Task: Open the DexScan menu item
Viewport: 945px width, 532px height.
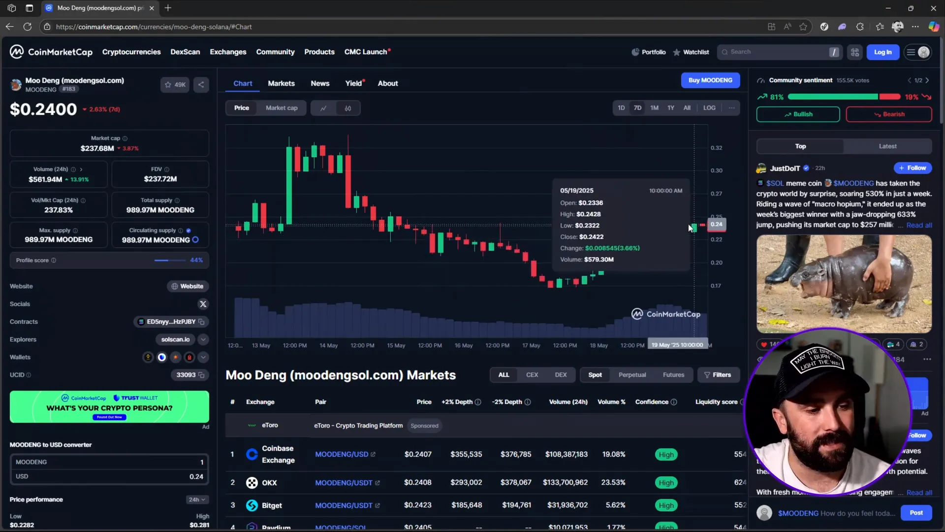Action: 185,52
